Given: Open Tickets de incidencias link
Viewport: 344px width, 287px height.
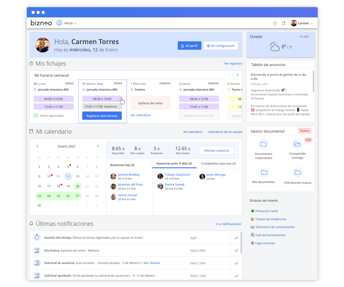Looking at the screenshot, I should (x=271, y=219).
